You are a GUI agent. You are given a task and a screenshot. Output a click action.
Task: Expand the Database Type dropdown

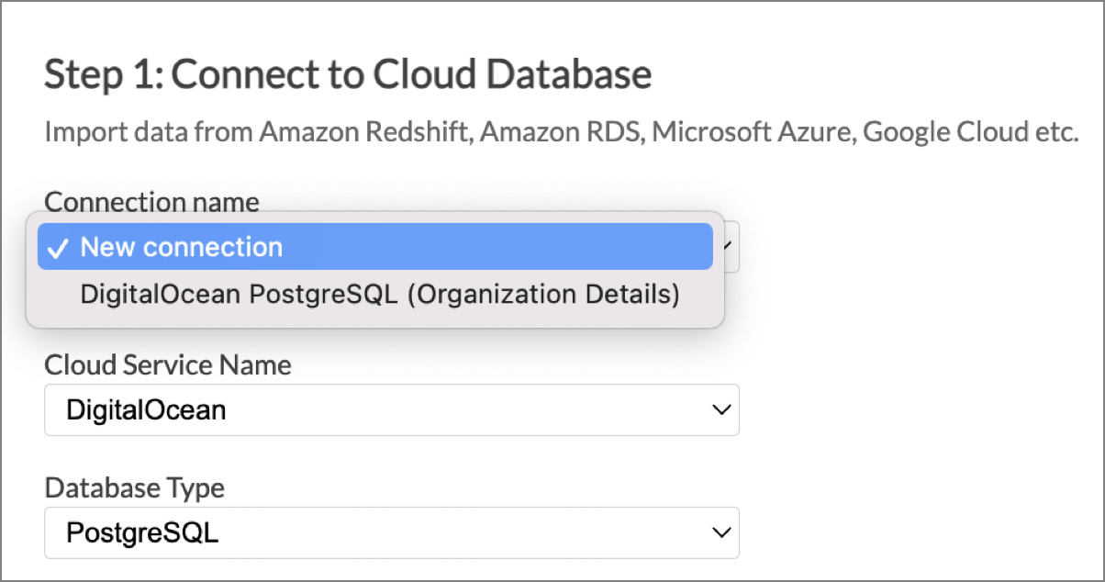pos(391,532)
